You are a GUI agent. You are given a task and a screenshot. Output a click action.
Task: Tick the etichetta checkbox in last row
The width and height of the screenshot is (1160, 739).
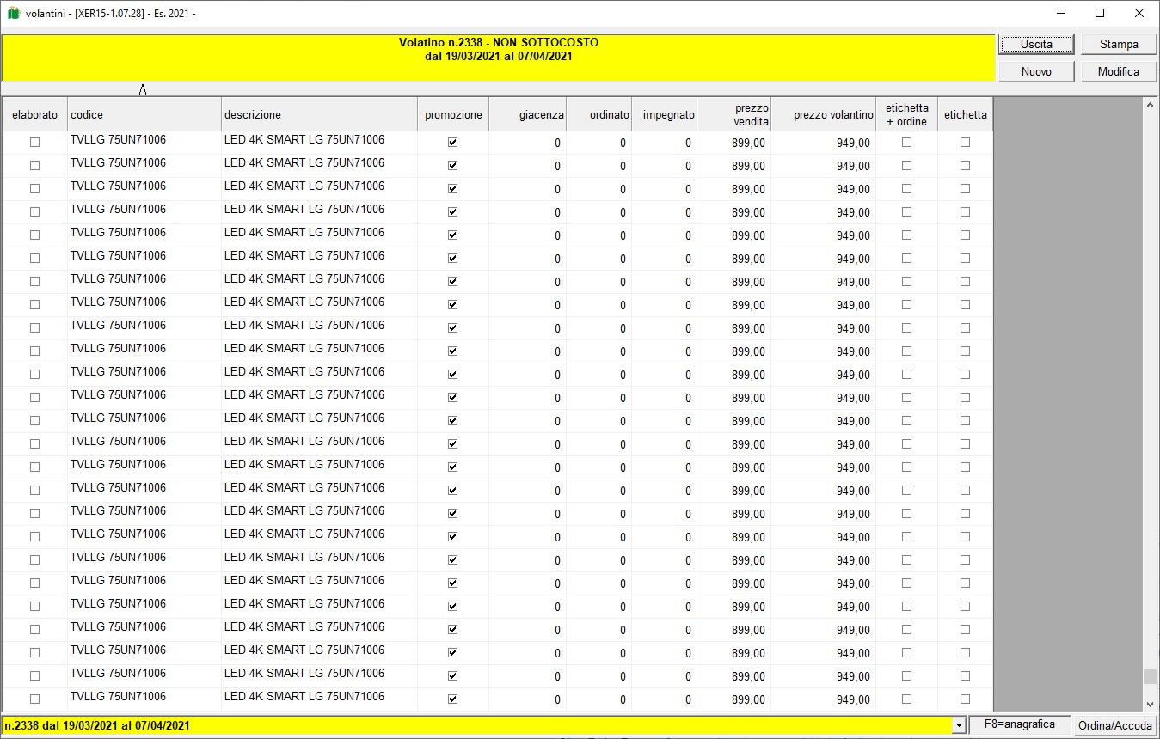pos(965,699)
